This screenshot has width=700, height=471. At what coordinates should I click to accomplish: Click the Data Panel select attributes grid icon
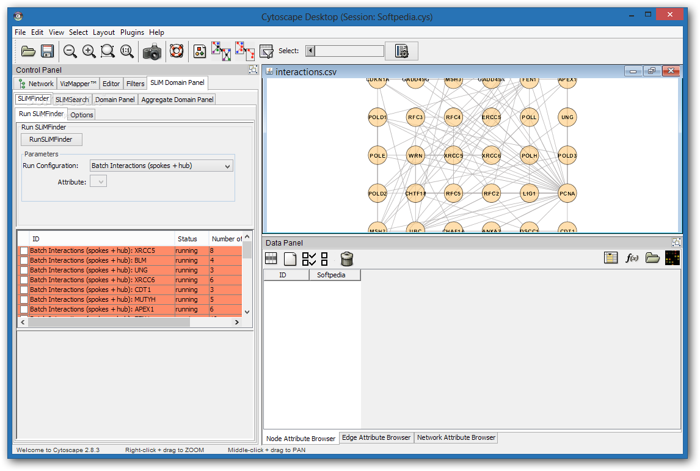tap(271, 258)
